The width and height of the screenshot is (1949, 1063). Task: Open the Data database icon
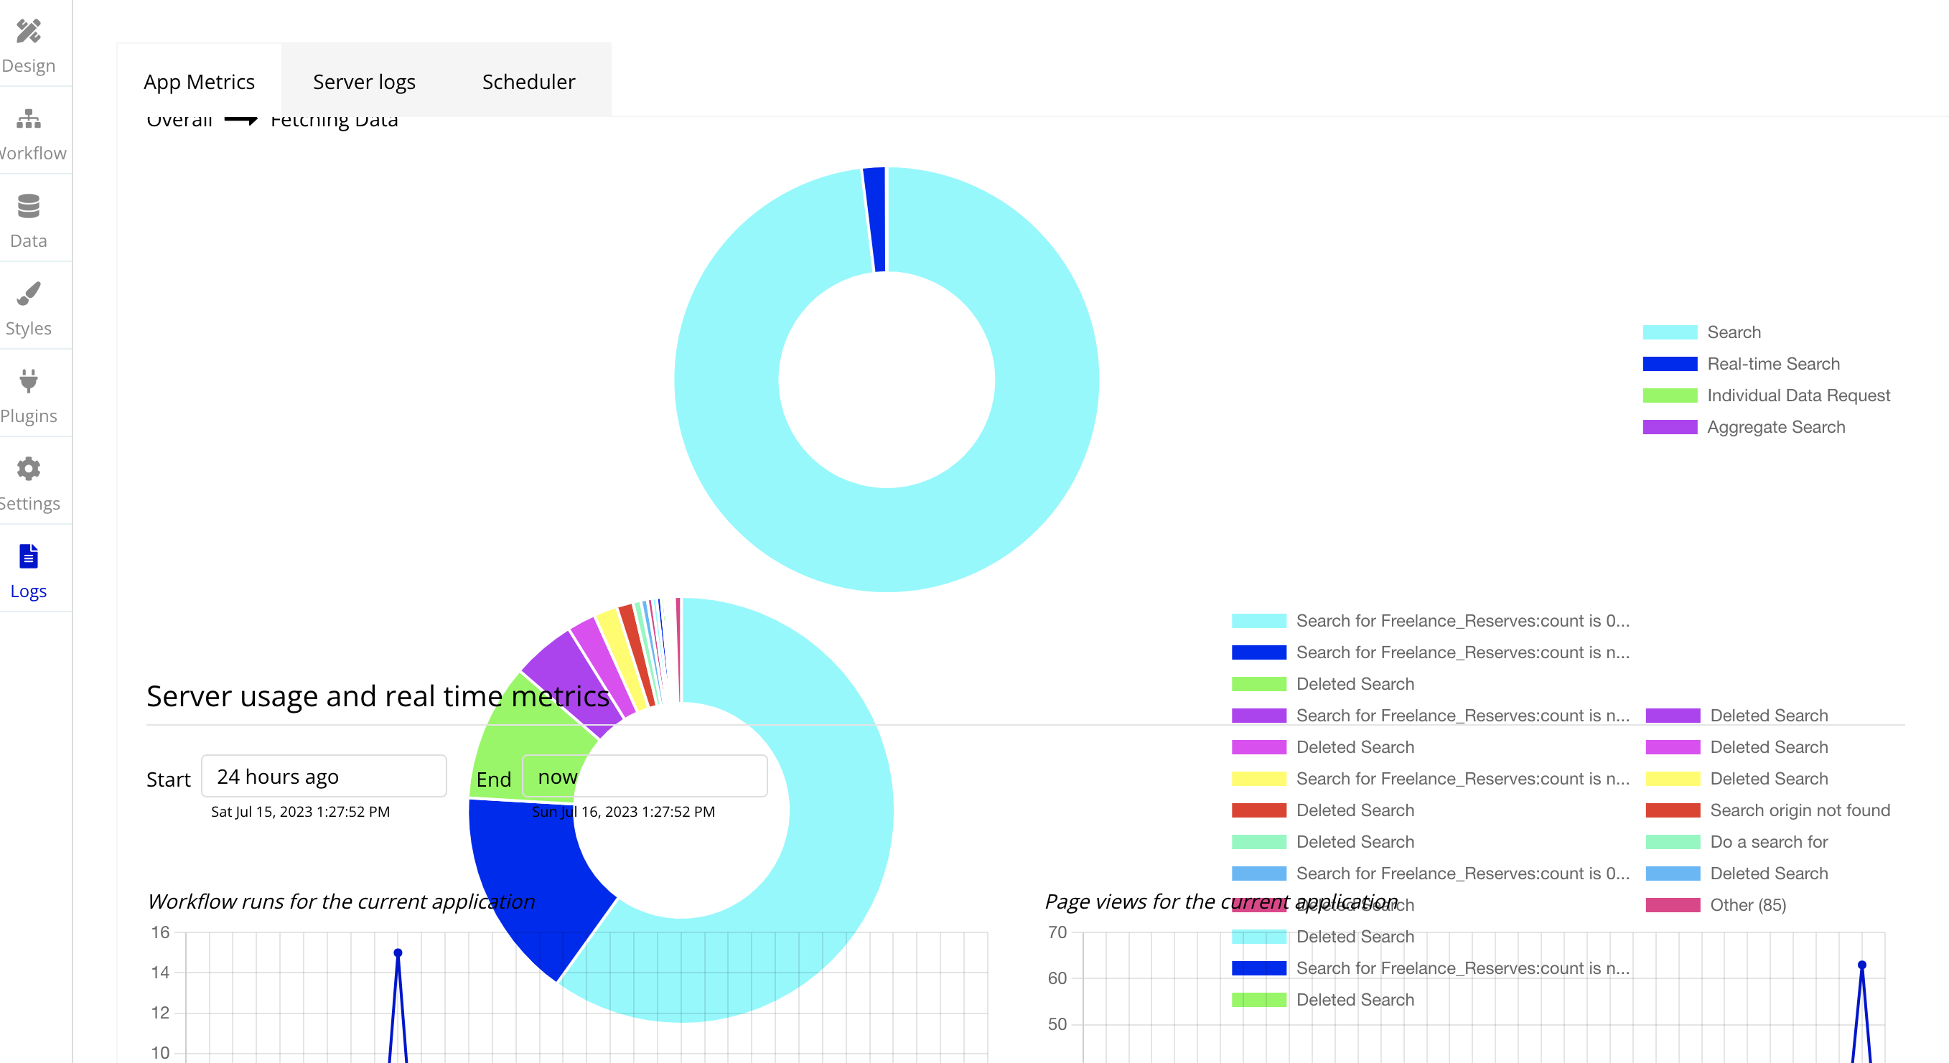[x=29, y=206]
